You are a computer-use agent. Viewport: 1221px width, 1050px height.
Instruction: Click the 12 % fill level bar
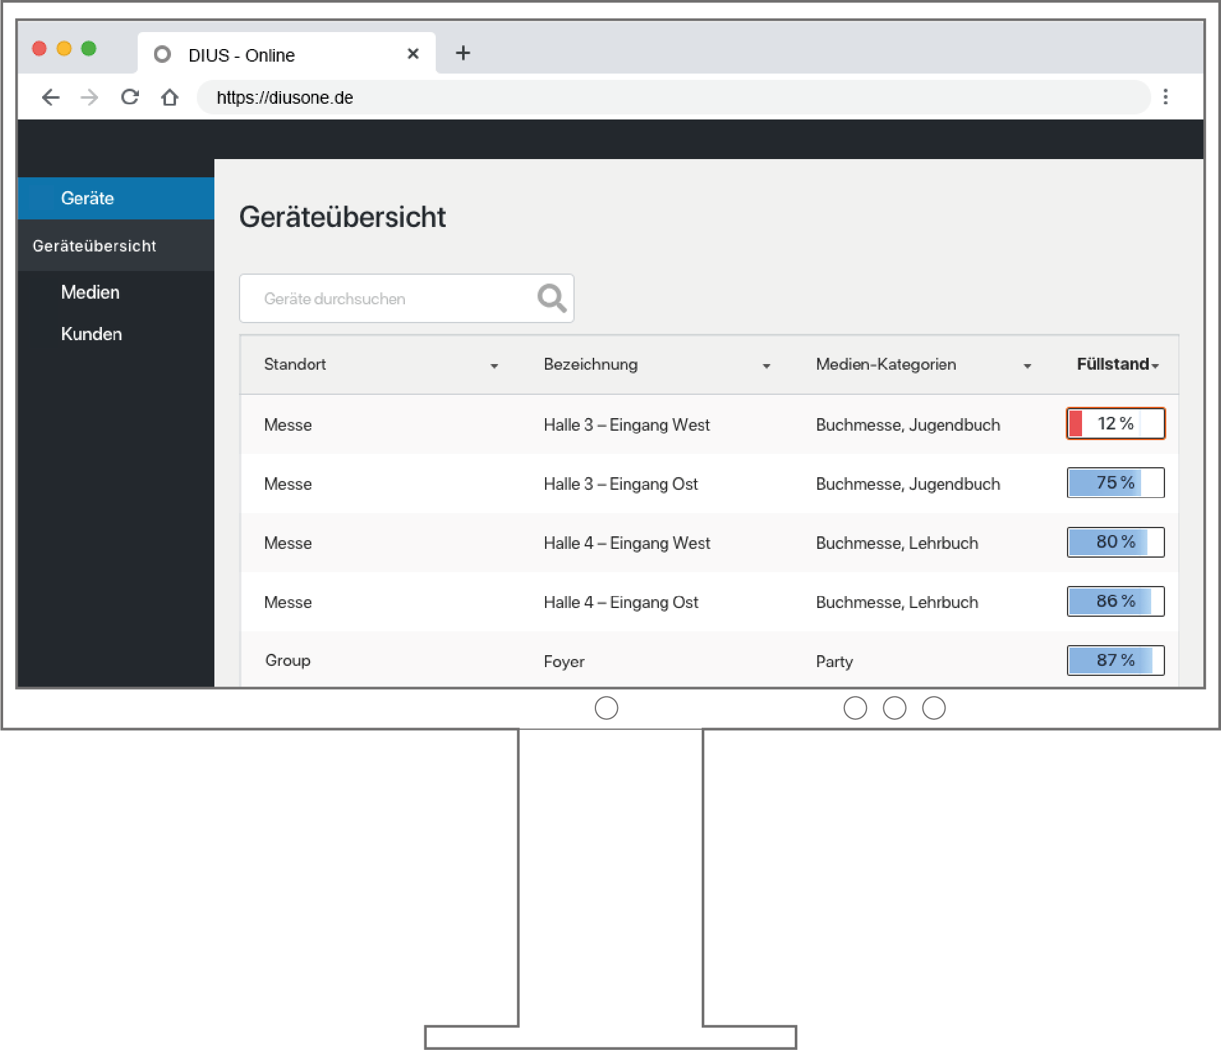coord(1115,423)
